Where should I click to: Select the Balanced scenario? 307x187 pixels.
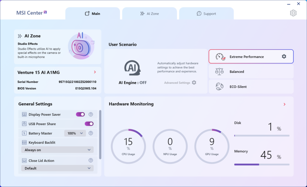click(251, 72)
